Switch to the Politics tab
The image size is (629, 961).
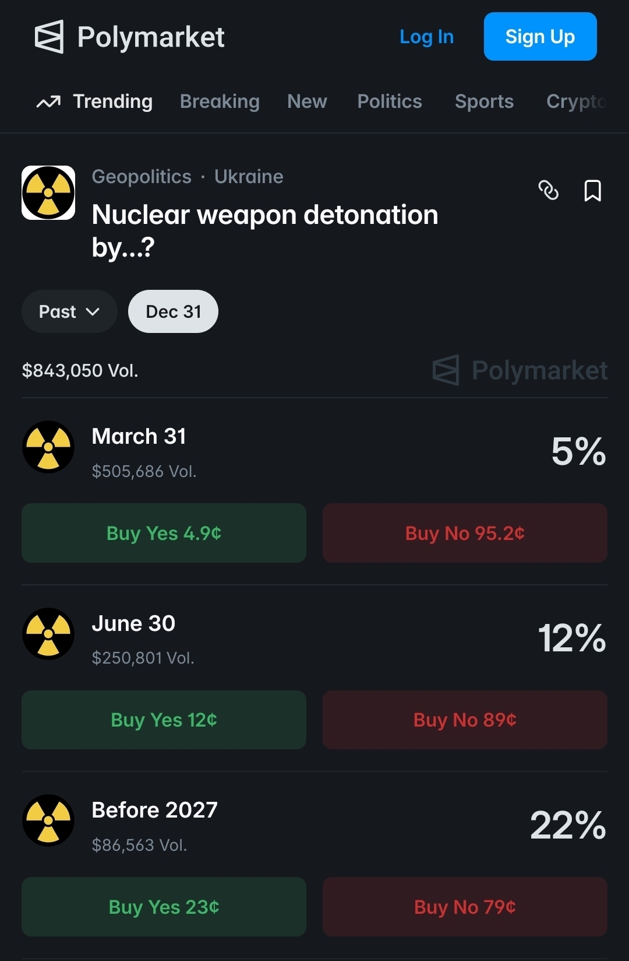pyautogui.click(x=389, y=101)
